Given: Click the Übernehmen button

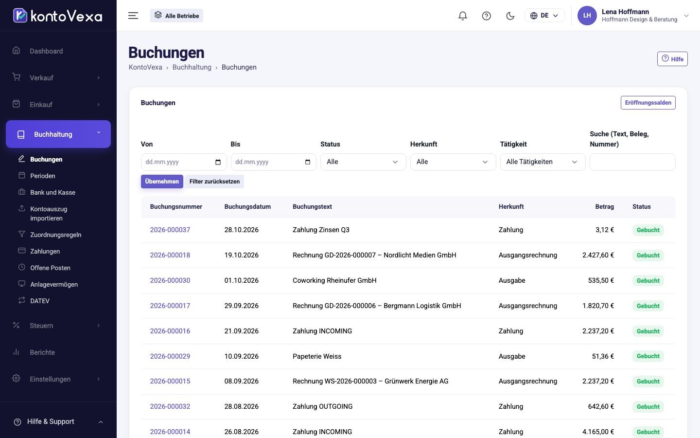Looking at the screenshot, I should pyautogui.click(x=162, y=182).
